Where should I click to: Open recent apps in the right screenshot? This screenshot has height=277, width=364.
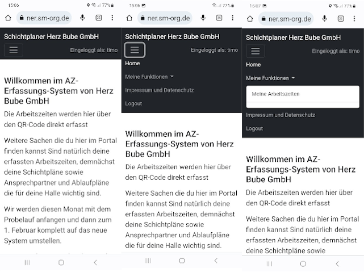tap(269, 263)
